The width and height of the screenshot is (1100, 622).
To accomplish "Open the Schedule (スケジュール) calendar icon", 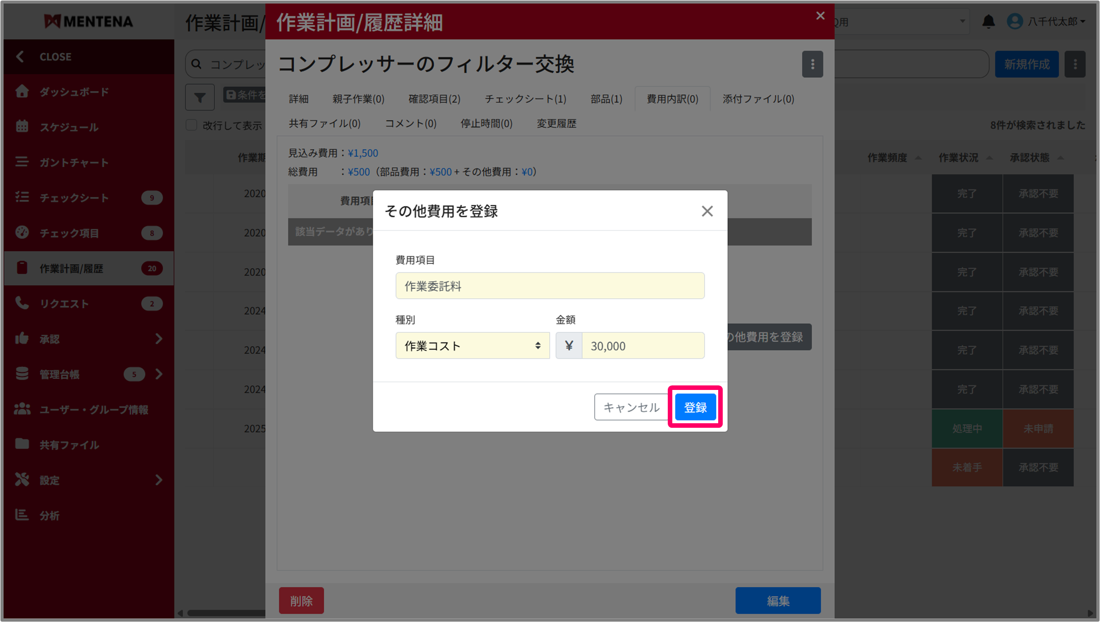I will point(22,127).
